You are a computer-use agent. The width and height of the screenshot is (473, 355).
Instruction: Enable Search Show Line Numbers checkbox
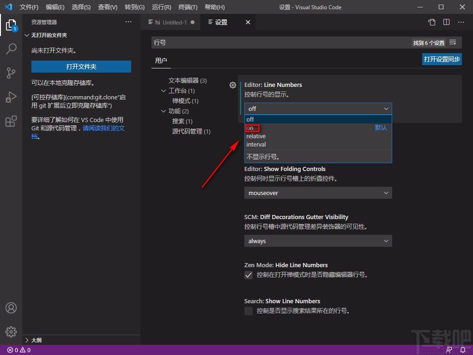coord(249,311)
